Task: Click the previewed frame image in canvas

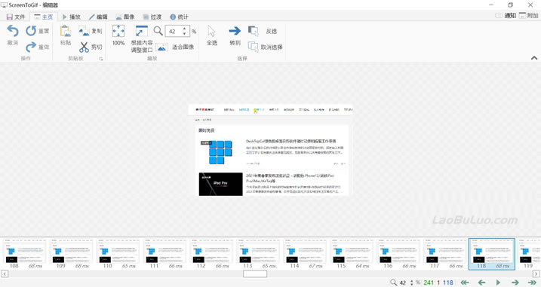Action: point(270,150)
